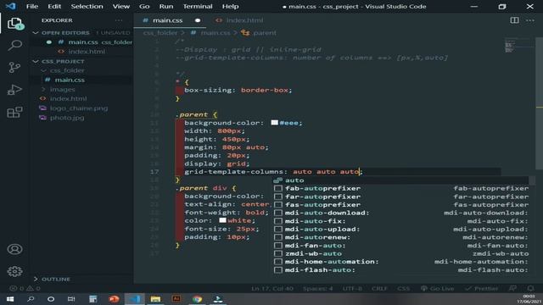
Task: Open Source Control view
Action: 15,68
